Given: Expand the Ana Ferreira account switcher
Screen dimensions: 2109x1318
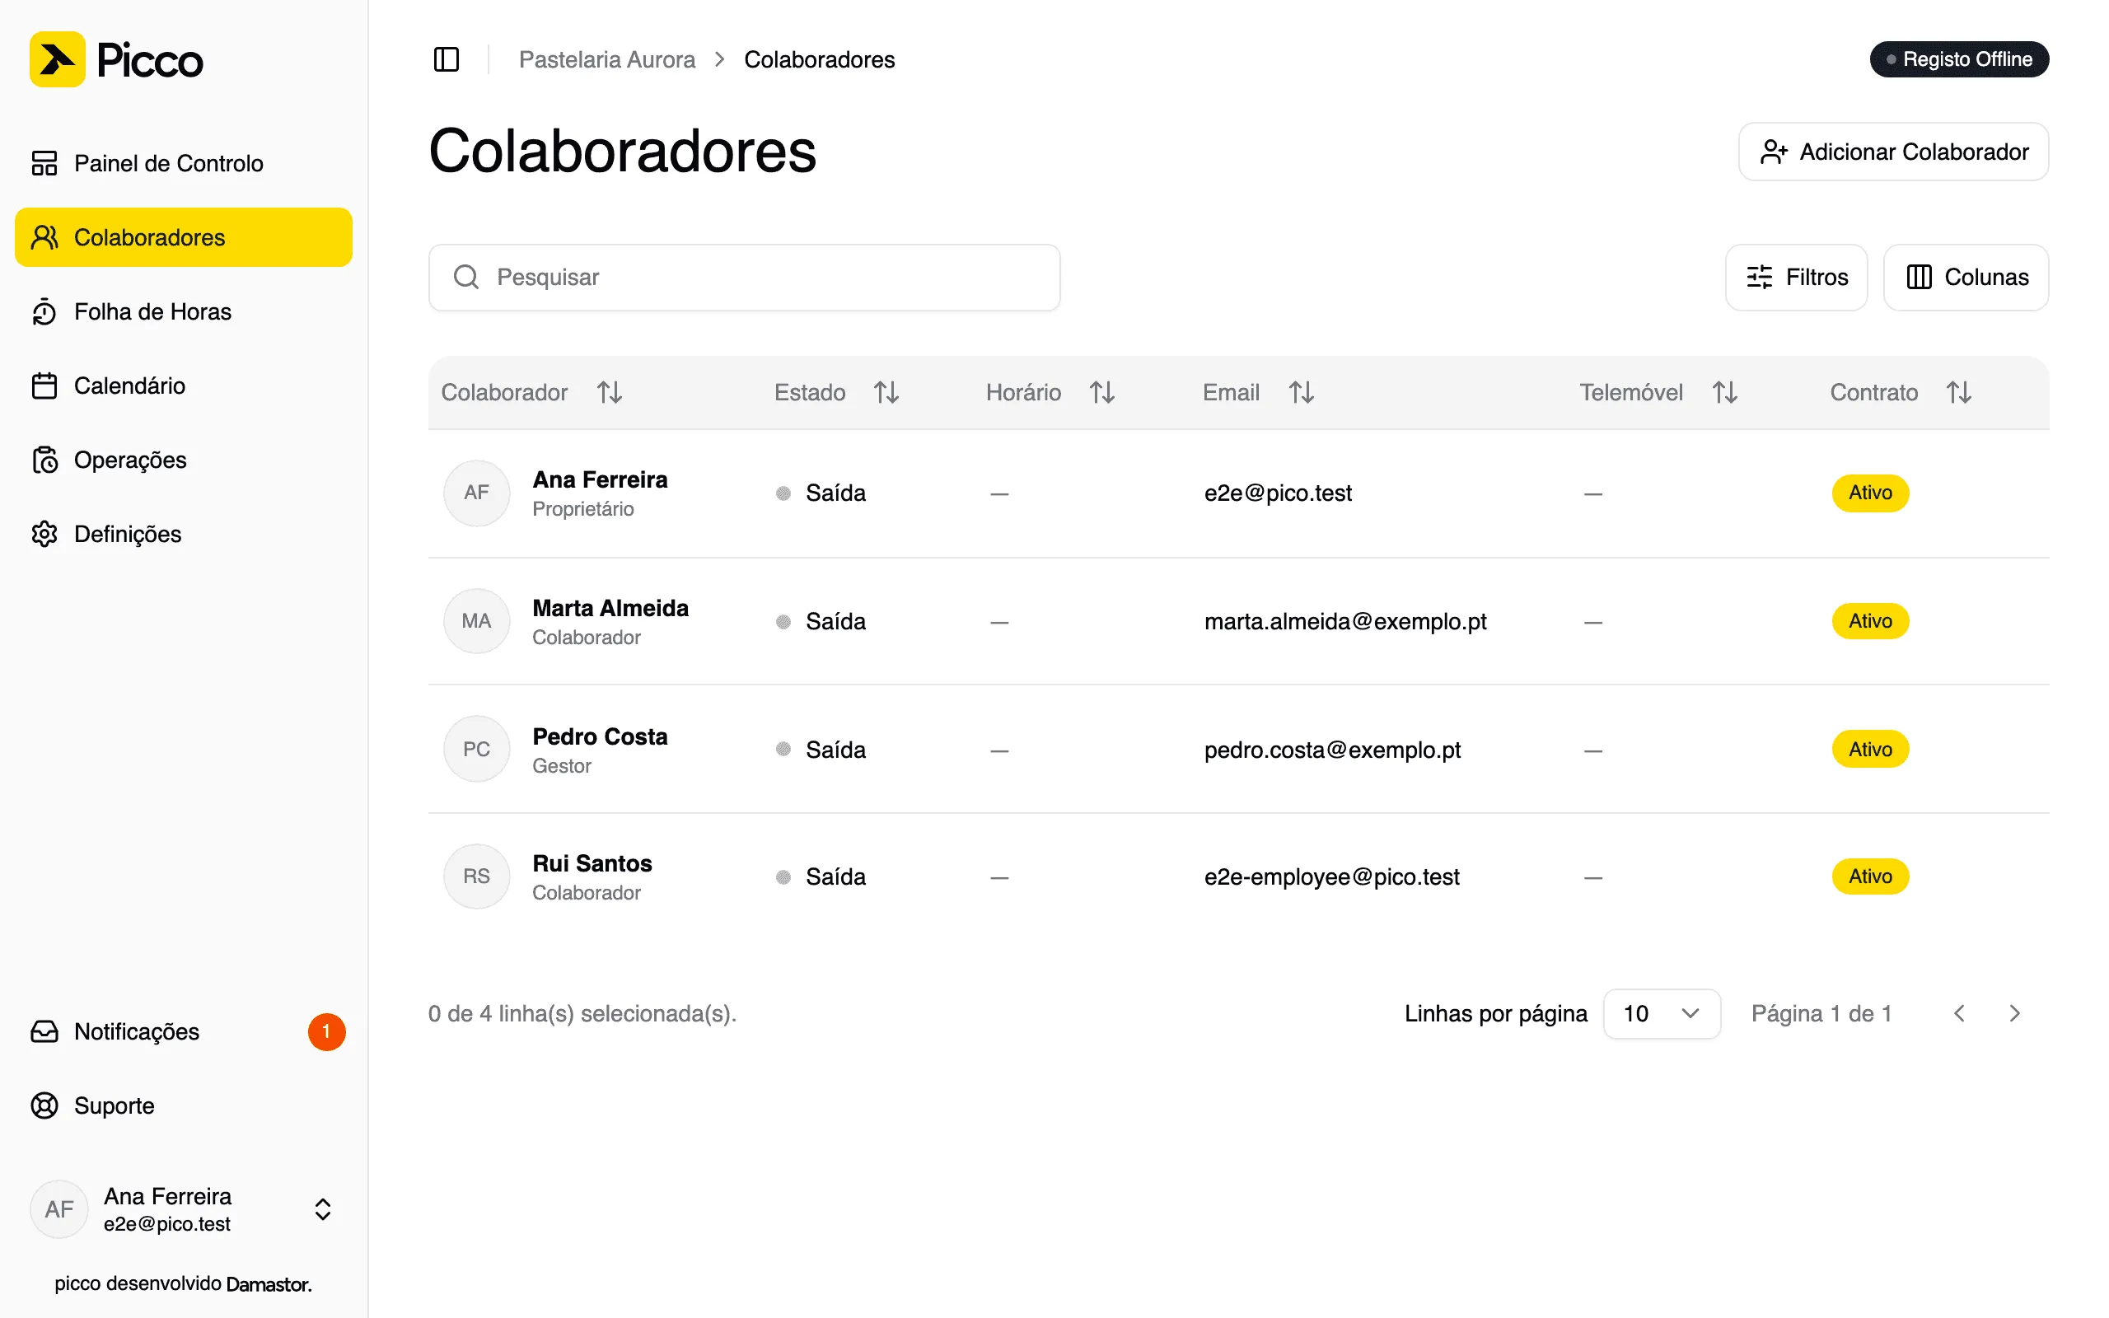Looking at the screenshot, I should 184,1210.
